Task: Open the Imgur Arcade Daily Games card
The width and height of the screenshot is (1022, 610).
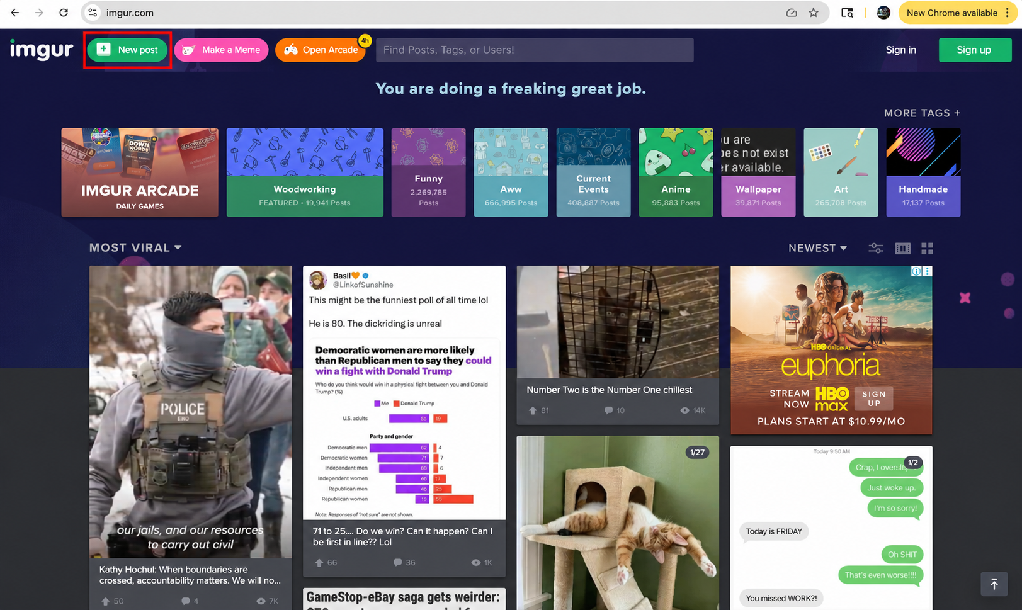Action: tap(140, 172)
